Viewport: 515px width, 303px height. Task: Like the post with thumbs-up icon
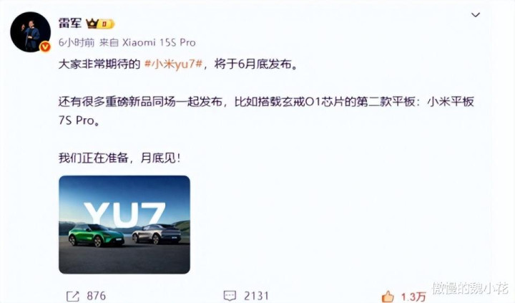(x=388, y=297)
